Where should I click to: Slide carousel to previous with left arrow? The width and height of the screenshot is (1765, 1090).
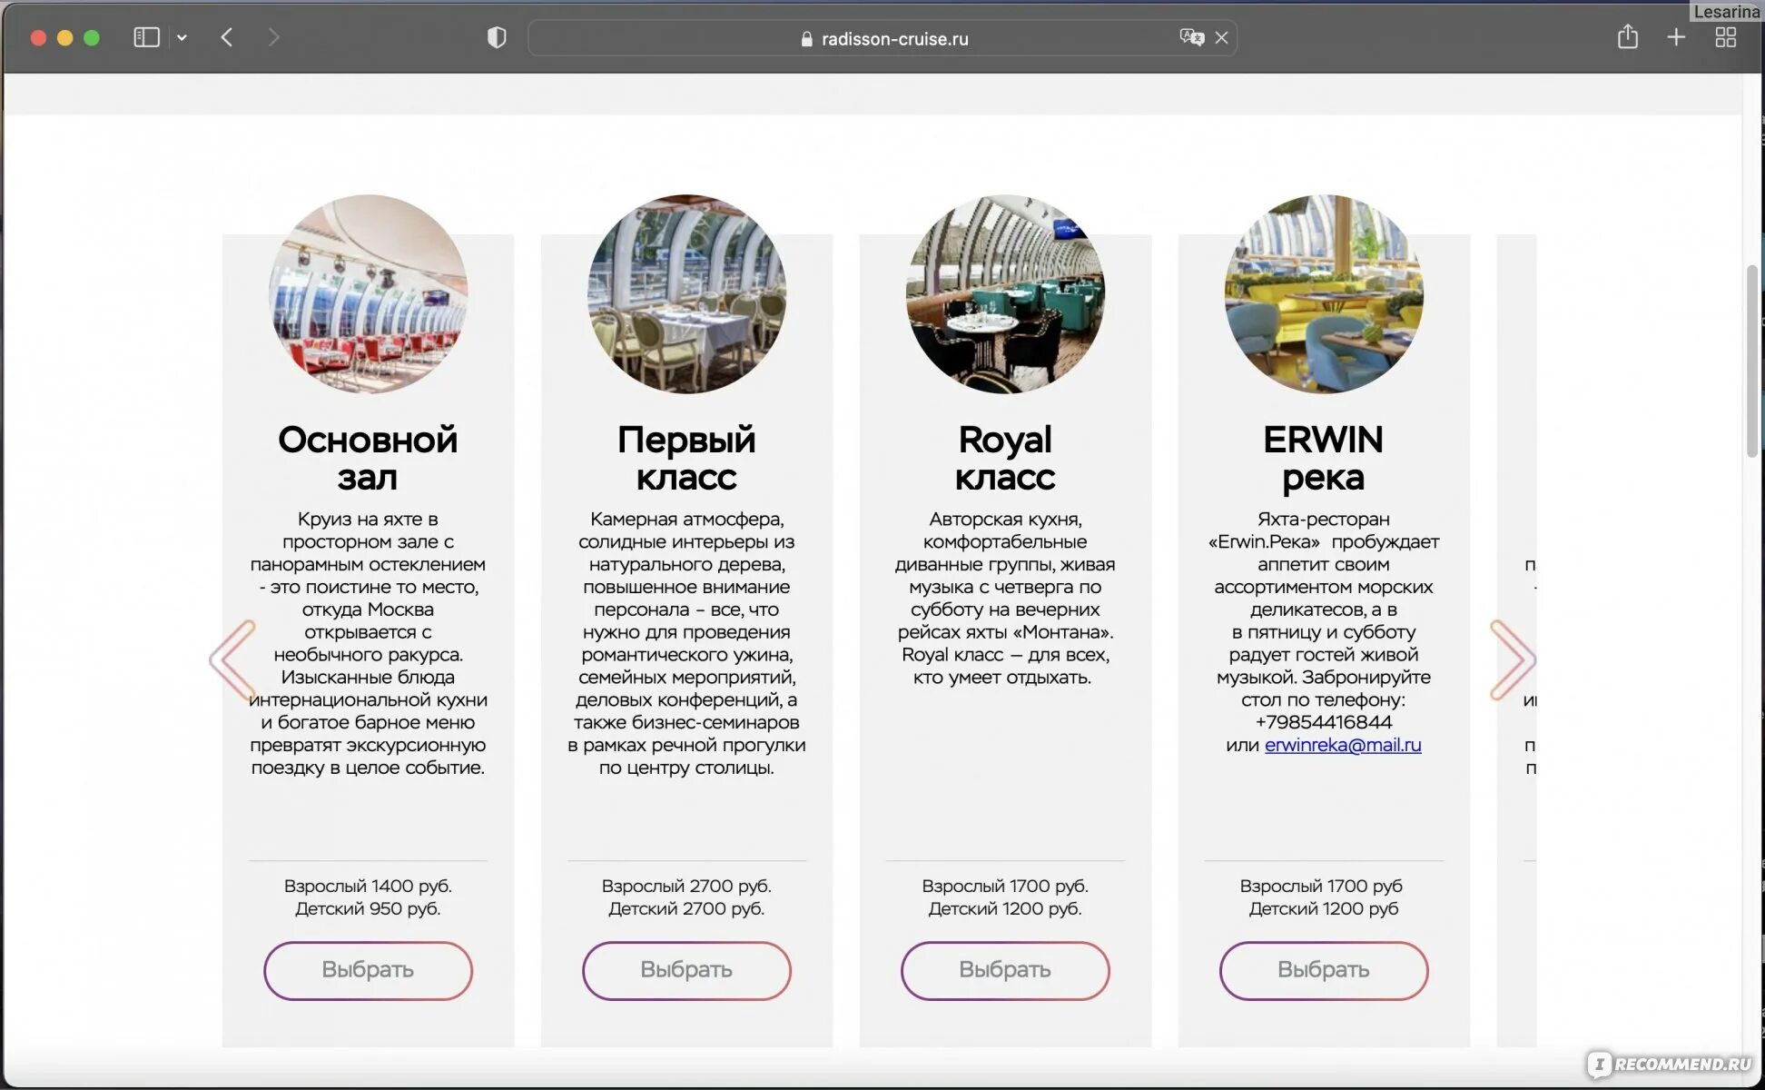click(x=233, y=659)
